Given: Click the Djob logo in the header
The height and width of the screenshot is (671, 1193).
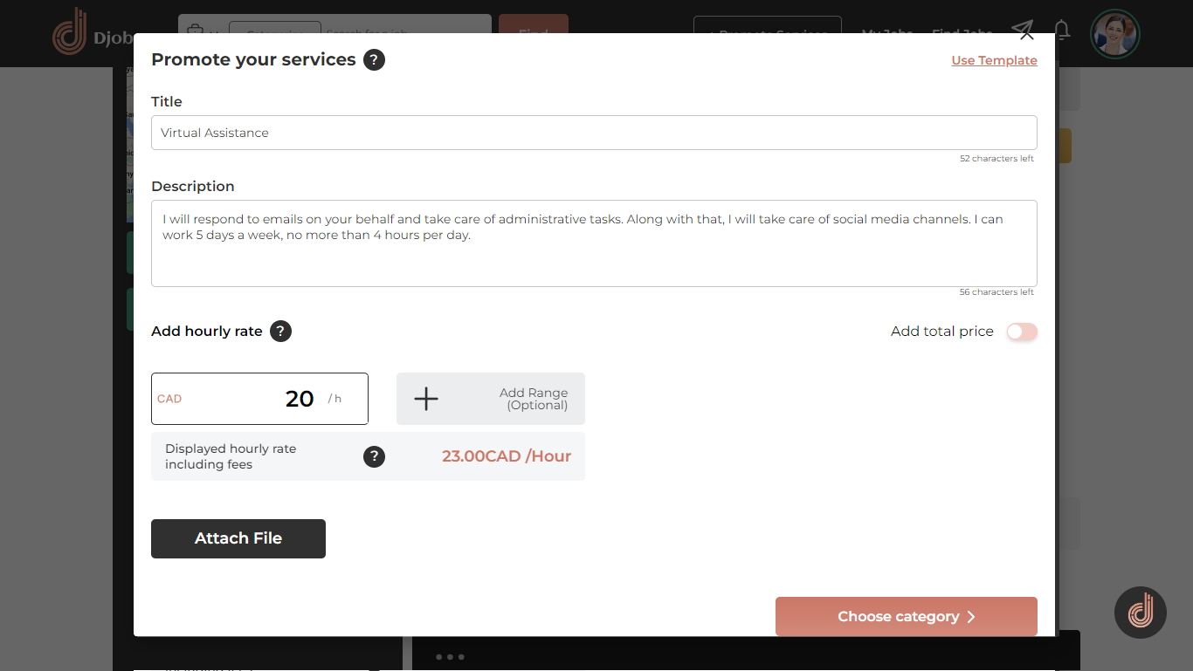Looking at the screenshot, I should (70, 31).
